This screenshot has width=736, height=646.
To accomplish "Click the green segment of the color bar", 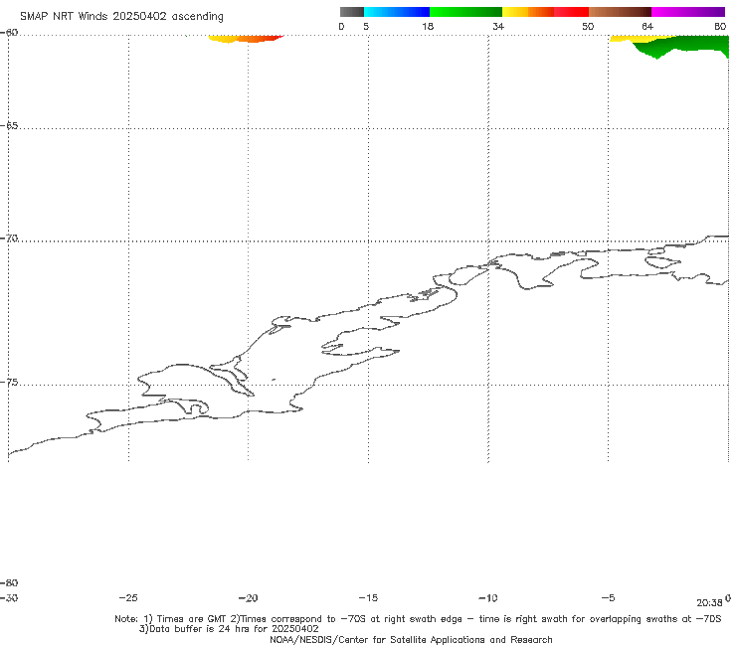I will tap(465, 12).
